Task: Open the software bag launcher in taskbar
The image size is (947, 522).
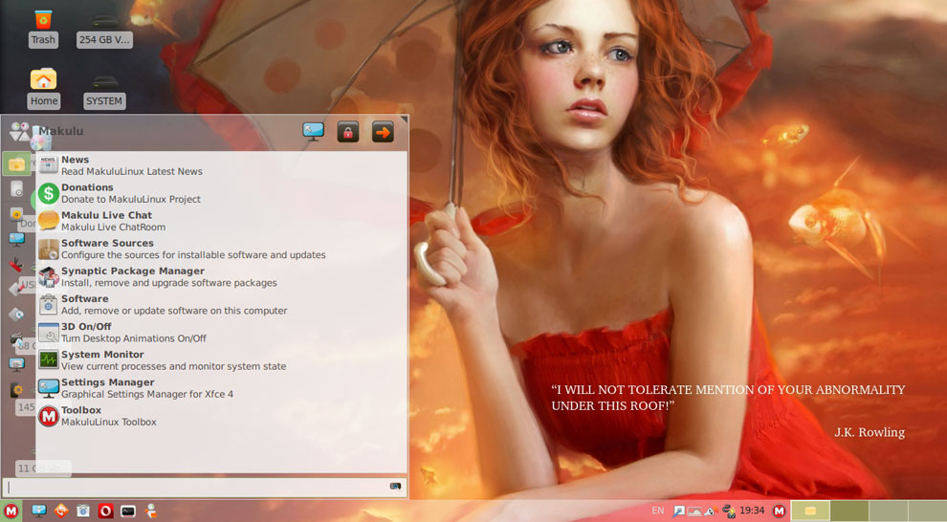Action: [x=83, y=511]
